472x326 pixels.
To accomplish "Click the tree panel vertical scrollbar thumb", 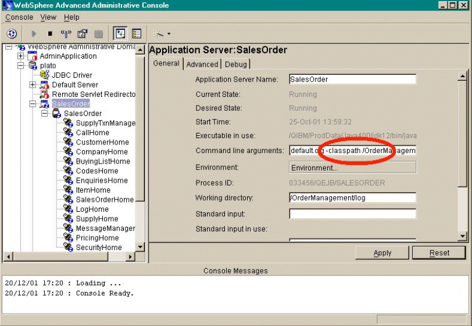I will [140, 128].
